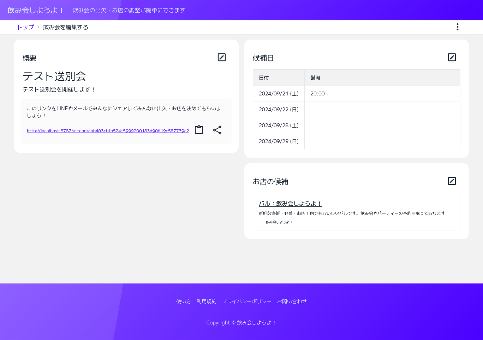This screenshot has height=340, width=483.
Task: Click the 日付 column header
Action: tap(279, 78)
